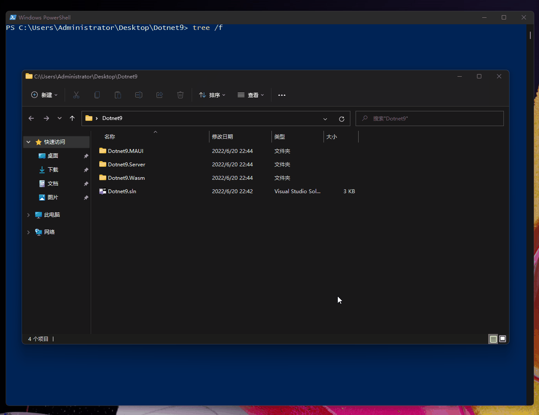Click the Dotnet9.Wasm folder icon
The width and height of the screenshot is (539, 415).
(103, 178)
